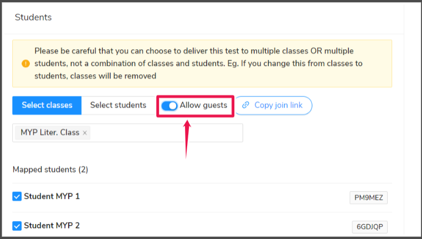Viewport: 422px width, 239px height.
Task: Uncheck the Student MYP 2 checkbox
Action: click(x=17, y=226)
